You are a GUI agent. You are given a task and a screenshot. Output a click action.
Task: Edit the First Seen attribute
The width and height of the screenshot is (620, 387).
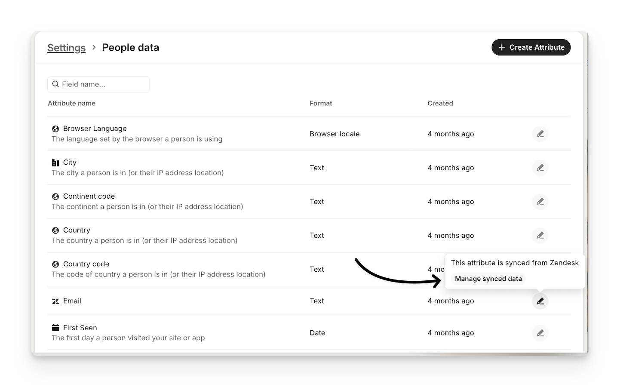coord(540,333)
